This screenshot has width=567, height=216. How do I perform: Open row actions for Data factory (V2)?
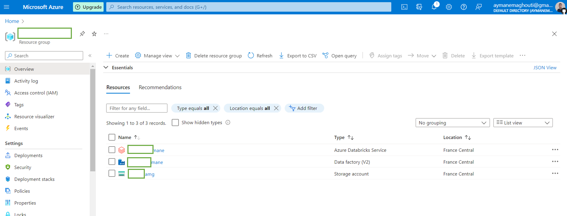point(555,162)
